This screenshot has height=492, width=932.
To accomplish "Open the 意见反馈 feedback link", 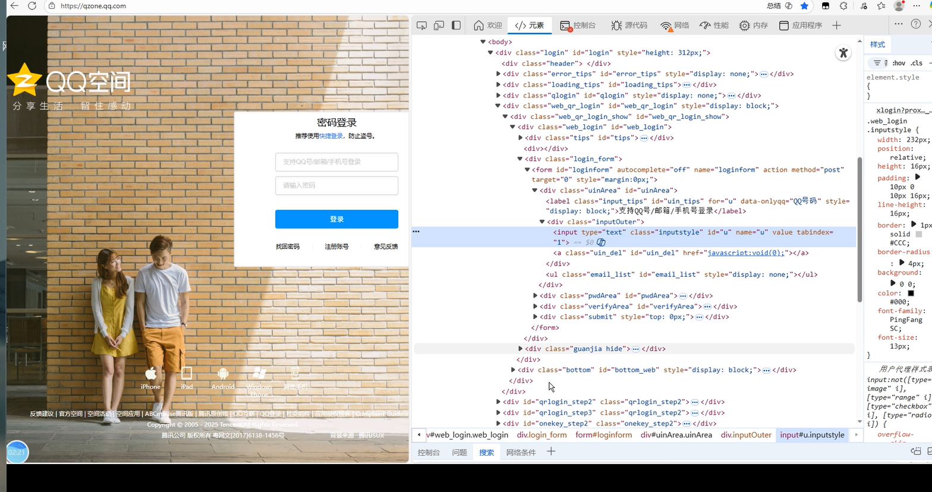I will click(x=386, y=247).
